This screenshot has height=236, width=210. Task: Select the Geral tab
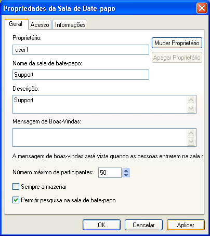[17, 24]
